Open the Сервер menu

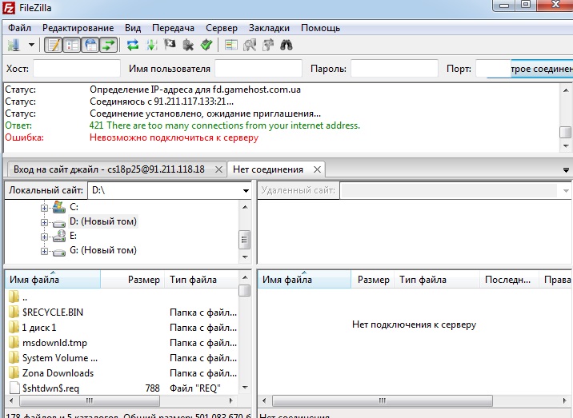pyautogui.click(x=222, y=28)
